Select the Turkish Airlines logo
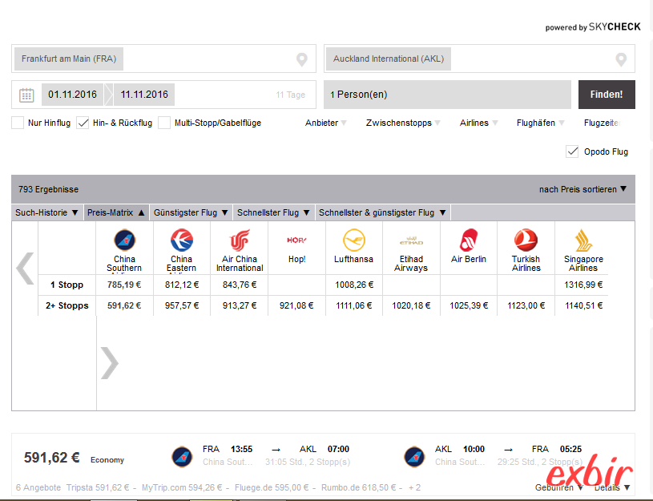653x501 pixels. click(526, 240)
